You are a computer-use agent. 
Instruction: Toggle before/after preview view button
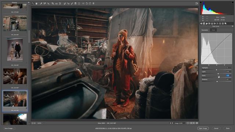(x=188, y=123)
